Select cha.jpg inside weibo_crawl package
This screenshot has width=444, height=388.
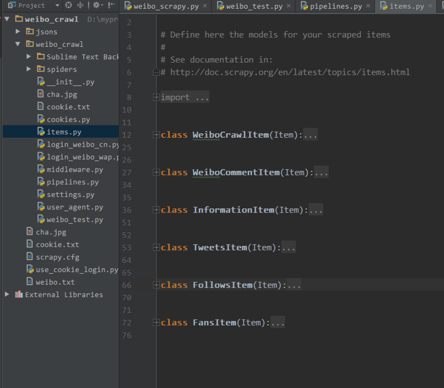(x=62, y=94)
